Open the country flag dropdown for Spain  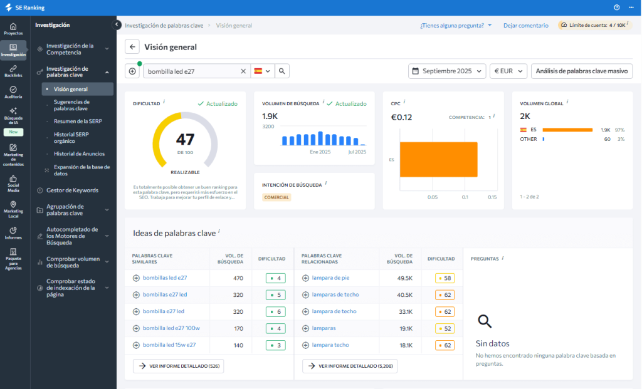(262, 71)
